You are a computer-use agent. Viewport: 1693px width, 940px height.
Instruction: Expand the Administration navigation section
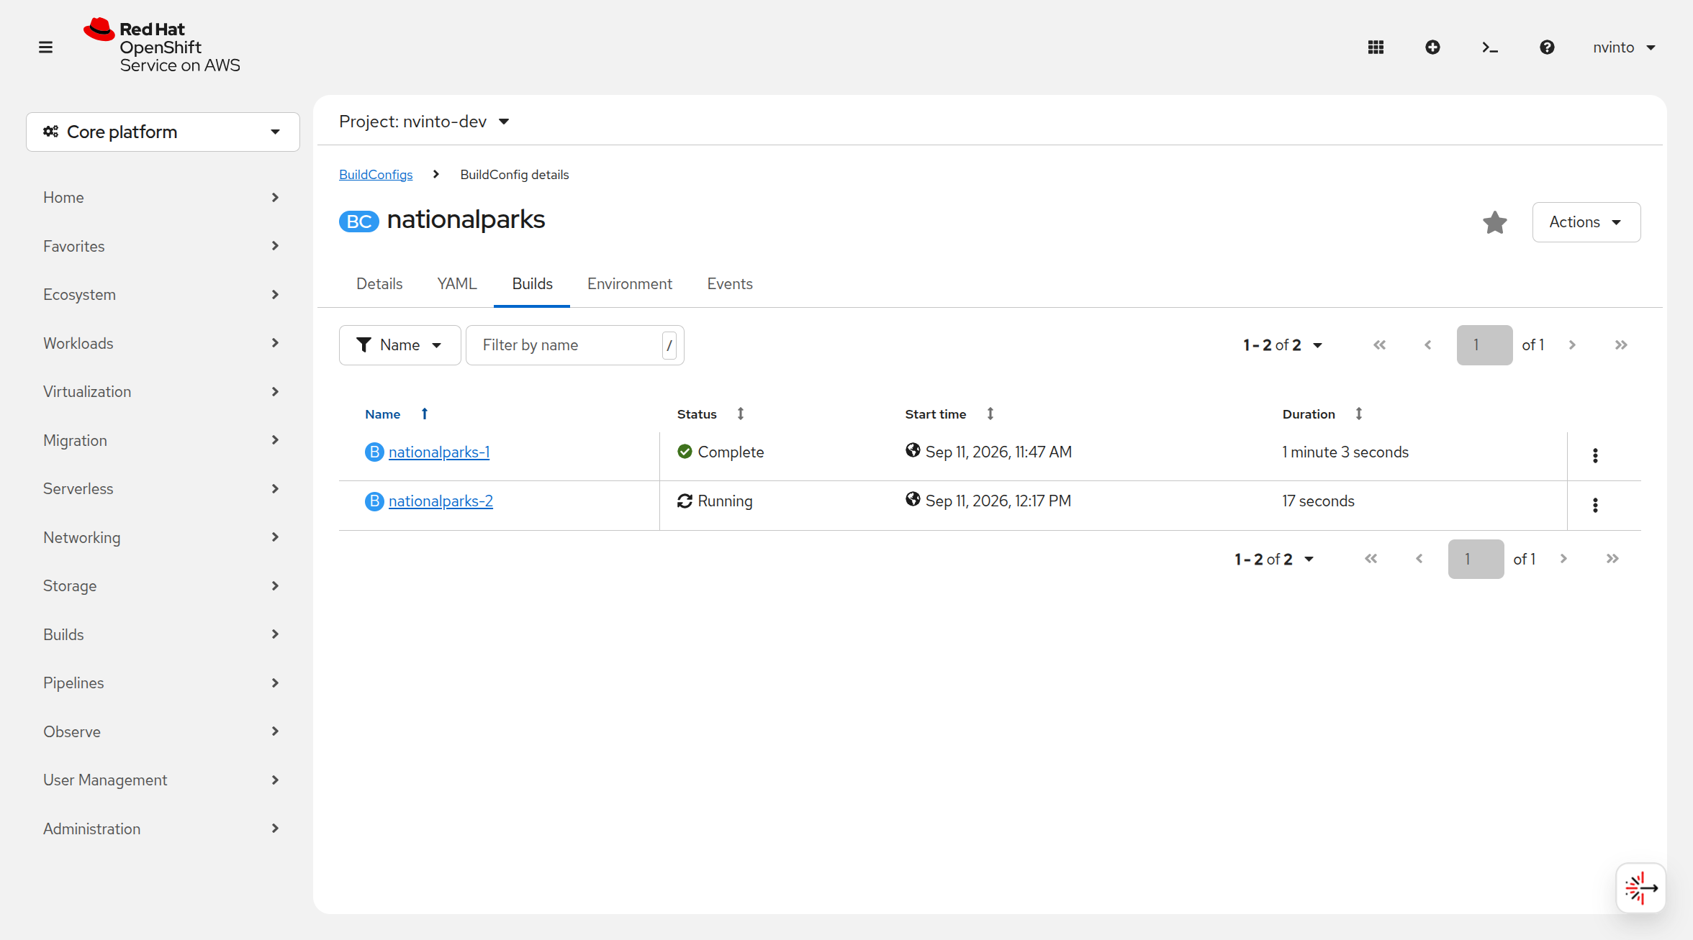coord(161,829)
